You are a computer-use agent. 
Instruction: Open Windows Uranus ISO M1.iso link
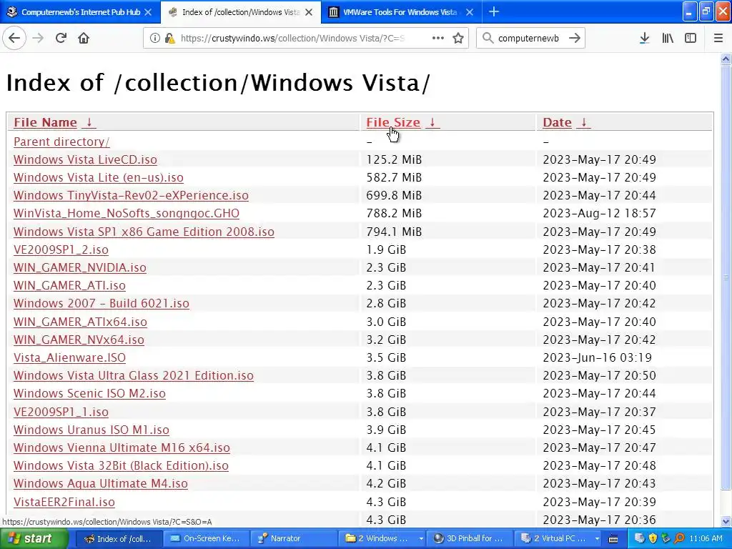[x=91, y=430]
